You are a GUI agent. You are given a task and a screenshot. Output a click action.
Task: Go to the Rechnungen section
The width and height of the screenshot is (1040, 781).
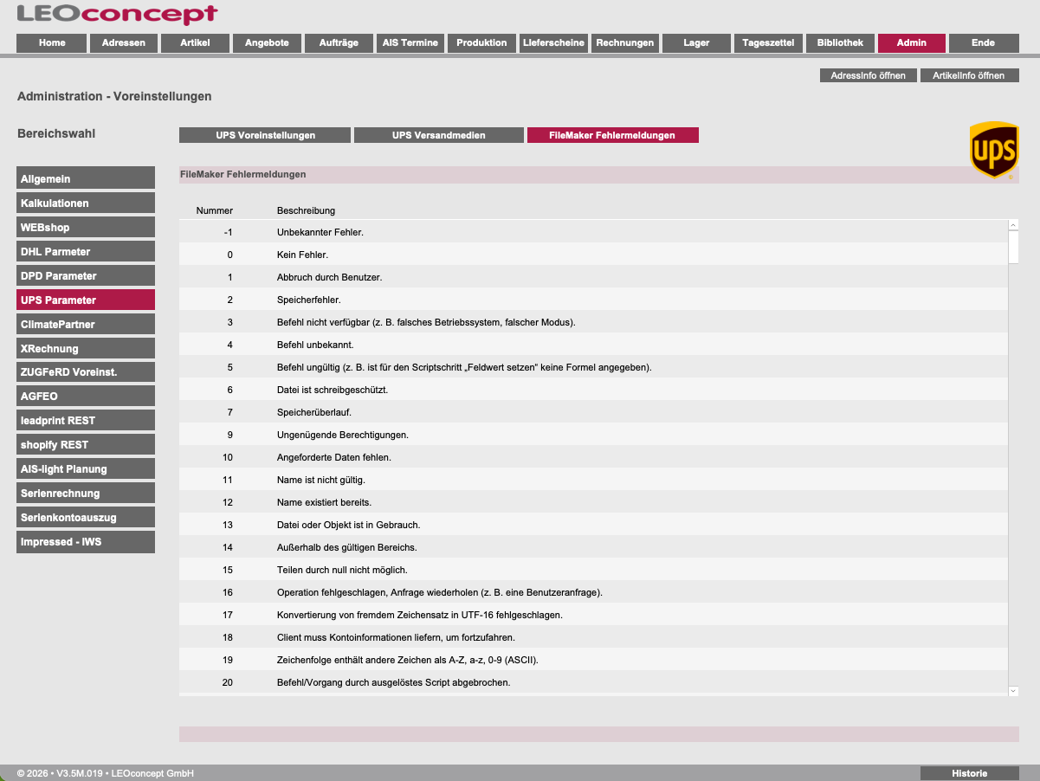[x=625, y=42]
